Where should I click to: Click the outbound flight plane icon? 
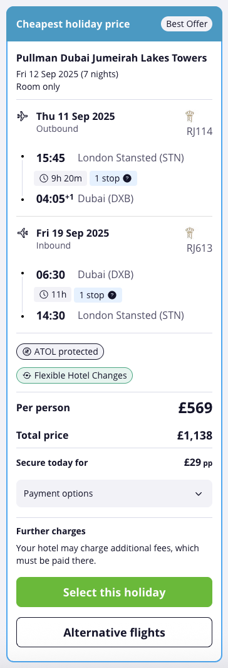coord(23,116)
